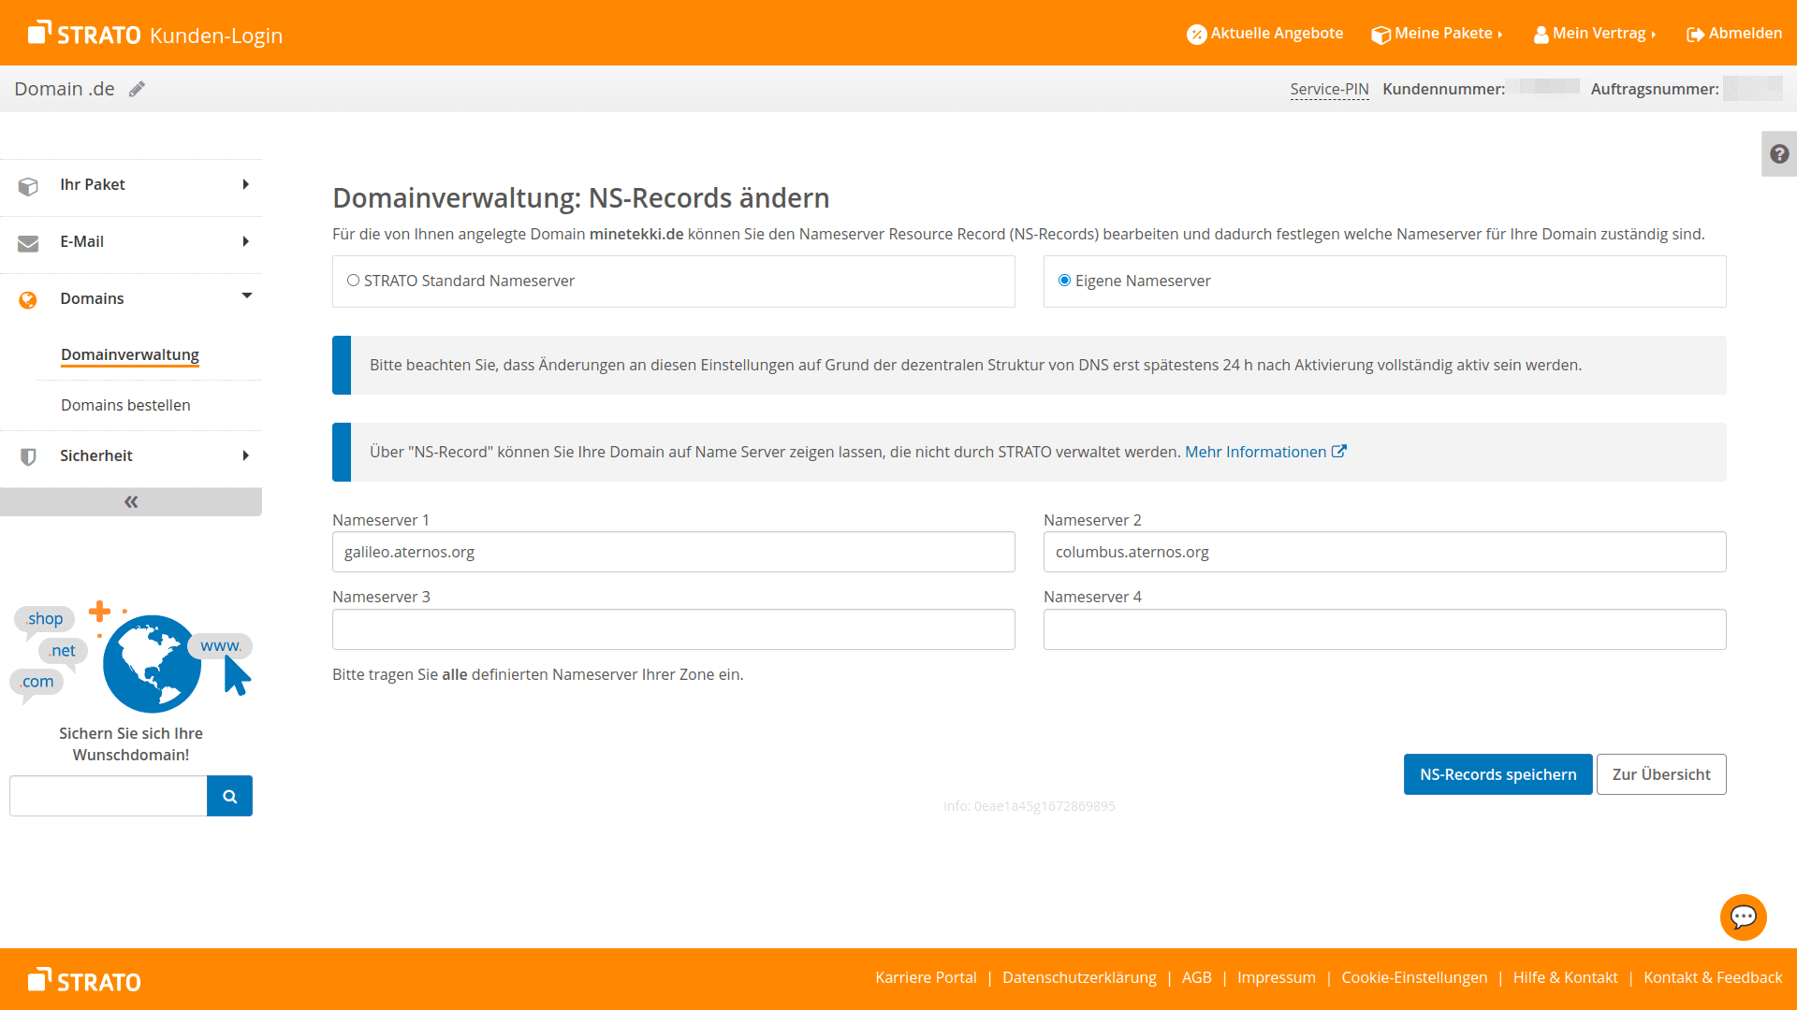
Task: Click Abmelden to log out
Action: tap(1734, 34)
